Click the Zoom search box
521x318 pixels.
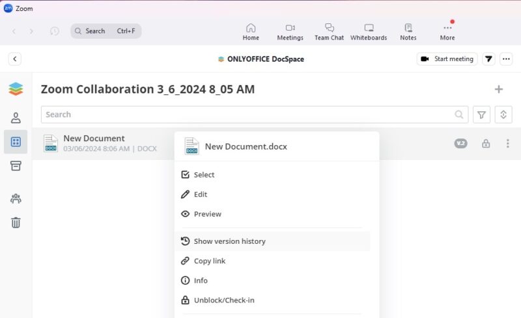click(x=106, y=31)
